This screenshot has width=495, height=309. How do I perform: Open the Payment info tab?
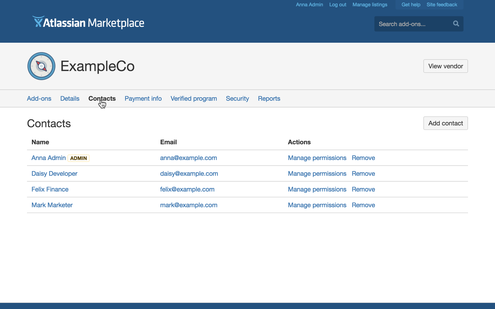[x=143, y=98]
